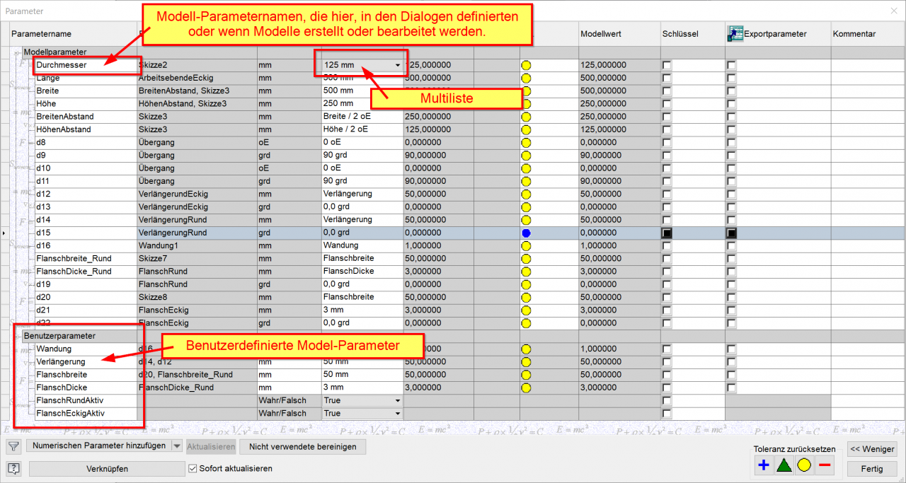Click the 'Höhe / 2 oE' equation cell
The width and height of the screenshot is (906, 483).
pos(362,129)
